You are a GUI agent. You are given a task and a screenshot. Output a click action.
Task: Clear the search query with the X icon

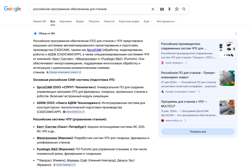[153, 9]
